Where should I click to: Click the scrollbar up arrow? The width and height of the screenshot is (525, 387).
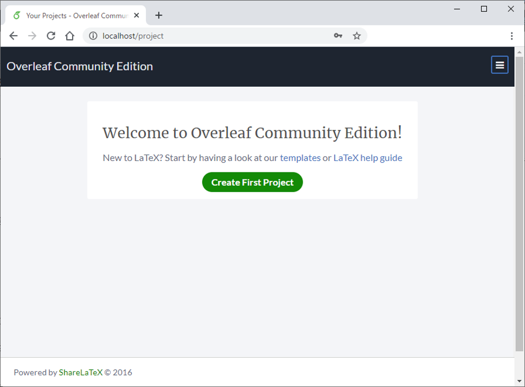click(x=520, y=52)
